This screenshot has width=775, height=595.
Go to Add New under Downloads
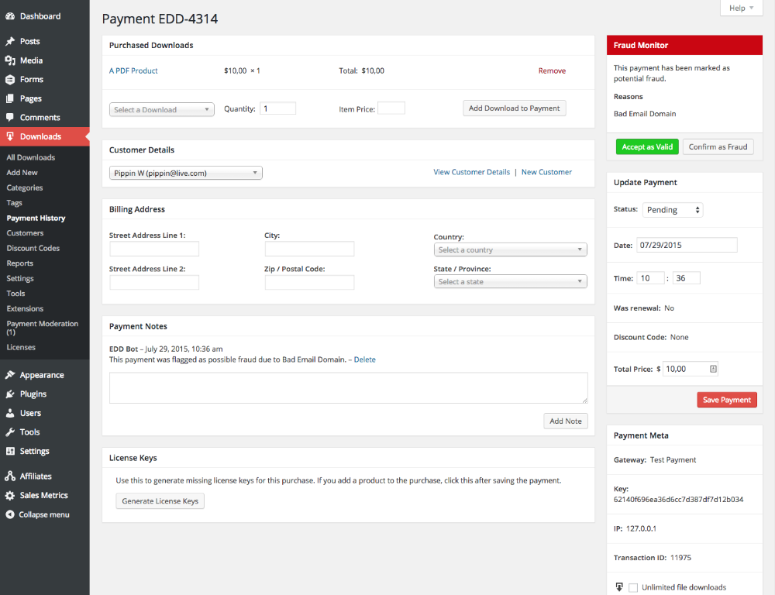[x=22, y=173]
